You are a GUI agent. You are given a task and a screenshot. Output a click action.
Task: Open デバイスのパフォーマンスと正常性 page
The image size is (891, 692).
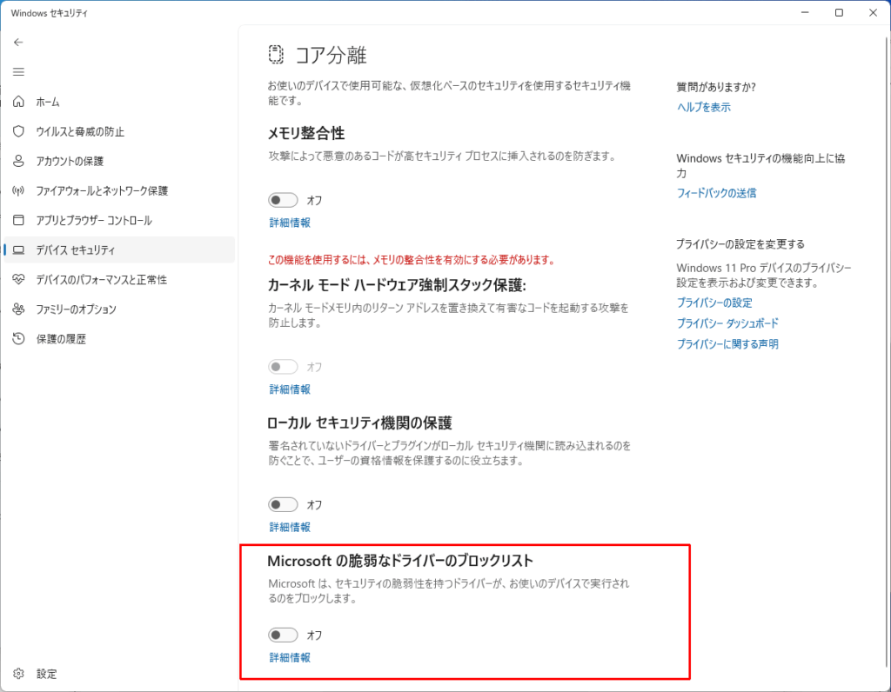tap(119, 279)
